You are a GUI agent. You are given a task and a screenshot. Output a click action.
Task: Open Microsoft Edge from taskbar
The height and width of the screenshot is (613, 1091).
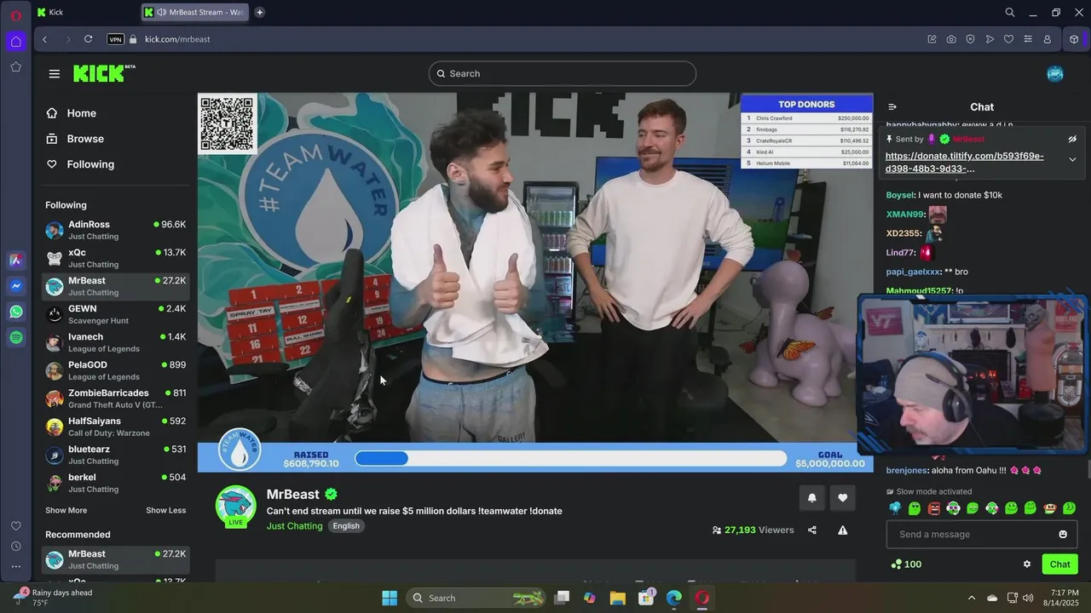(674, 598)
